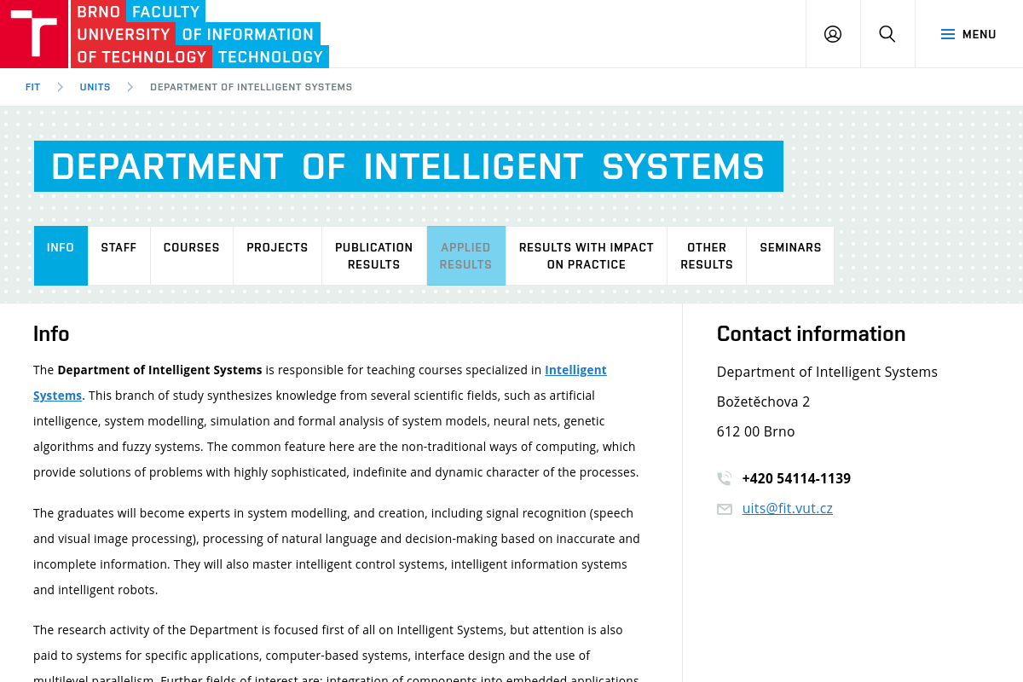Screen dimensions: 1023x682
Task: Click the first breadcrumb chevron separator after FIT
Action: coord(61,87)
